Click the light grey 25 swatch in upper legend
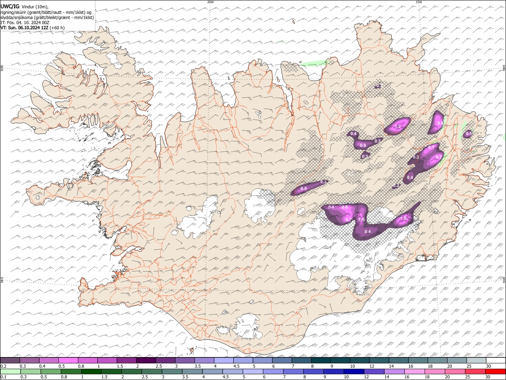Viewport: 506px width, 380px height. pos(476,361)
